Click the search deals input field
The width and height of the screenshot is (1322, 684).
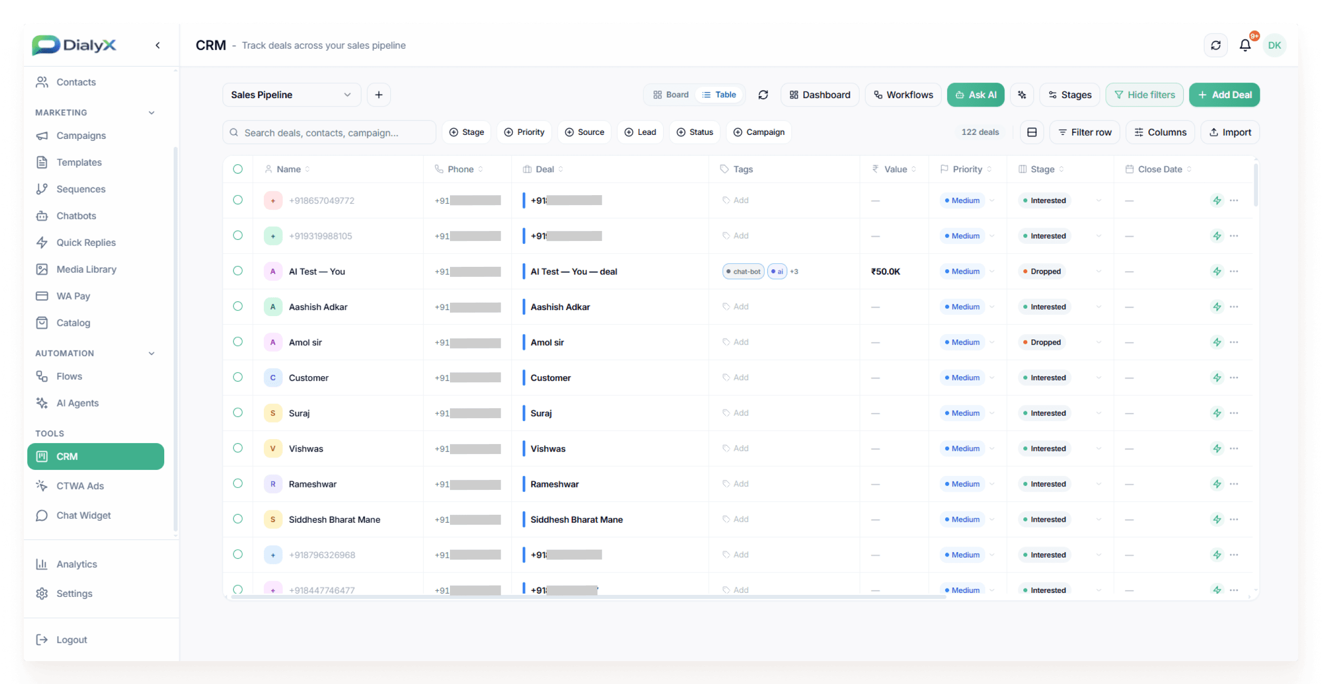pos(330,132)
